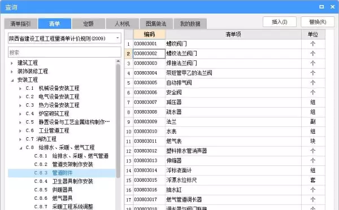Open the 定额 tab
This screenshot has width=339, height=210.
click(89, 24)
